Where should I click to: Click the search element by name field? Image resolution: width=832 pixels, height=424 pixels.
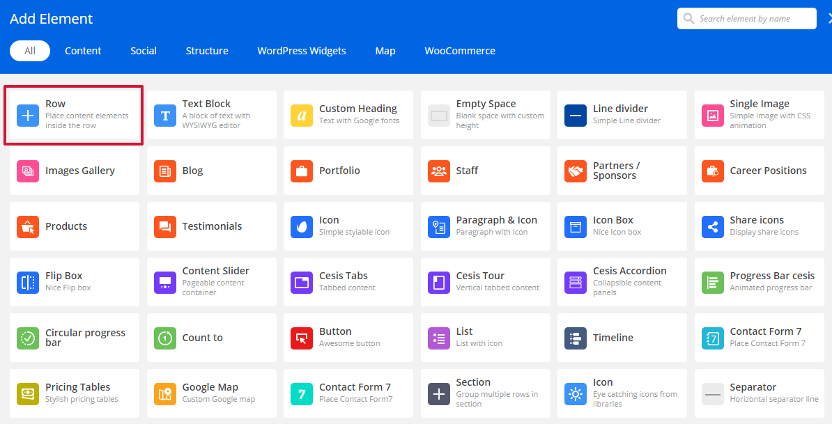click(753, 19)
